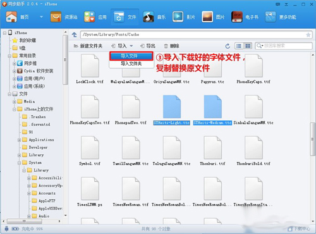Select the PhoneKeyCapsTwo.ttf file
316x234 pixels.
click(90, 110)
